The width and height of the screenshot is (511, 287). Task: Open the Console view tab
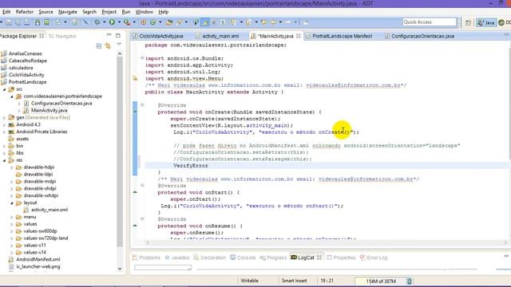click(243, 258)
